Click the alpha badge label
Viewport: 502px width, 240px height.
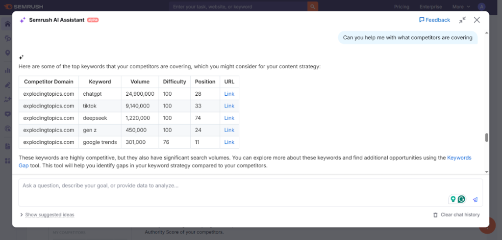point(93,20)
